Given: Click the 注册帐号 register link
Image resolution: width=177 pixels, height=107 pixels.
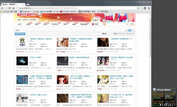Looking at the screenshot, I should [x=25, y=20].
